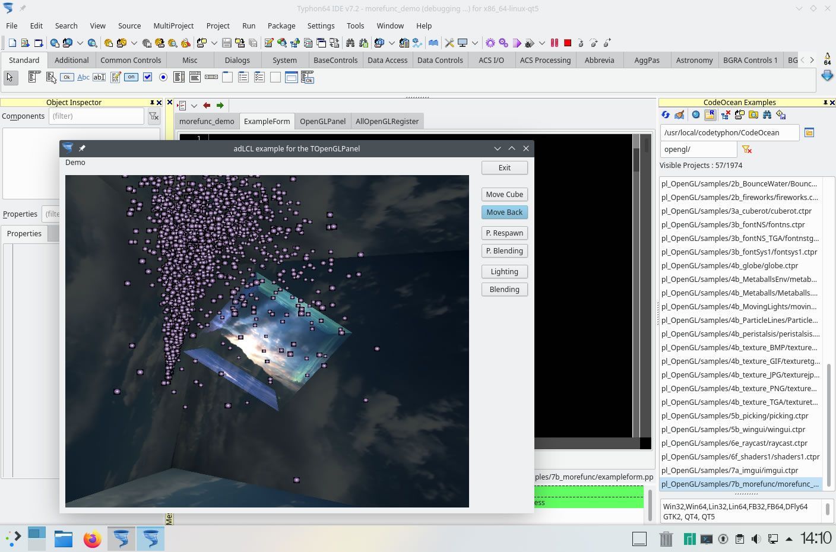
Task: Click the Save file floppy icon
Action: coord(226,43)
